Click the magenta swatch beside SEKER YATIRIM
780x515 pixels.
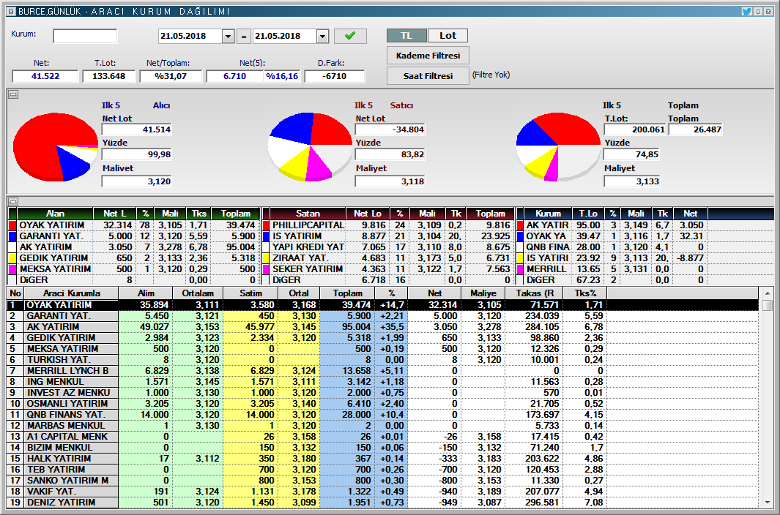pos(266,269)
